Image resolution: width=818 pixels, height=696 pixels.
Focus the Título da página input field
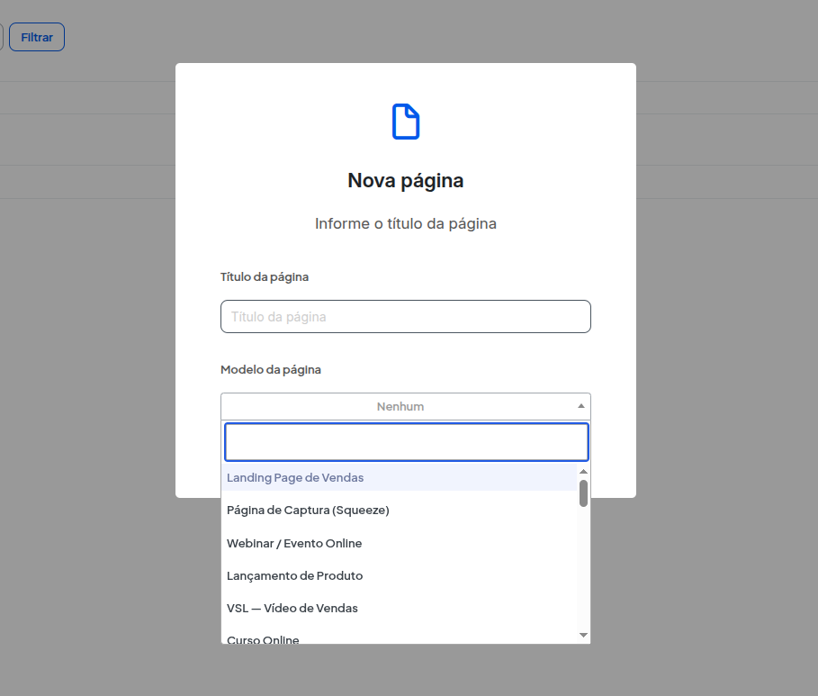[x=405, y=316]
